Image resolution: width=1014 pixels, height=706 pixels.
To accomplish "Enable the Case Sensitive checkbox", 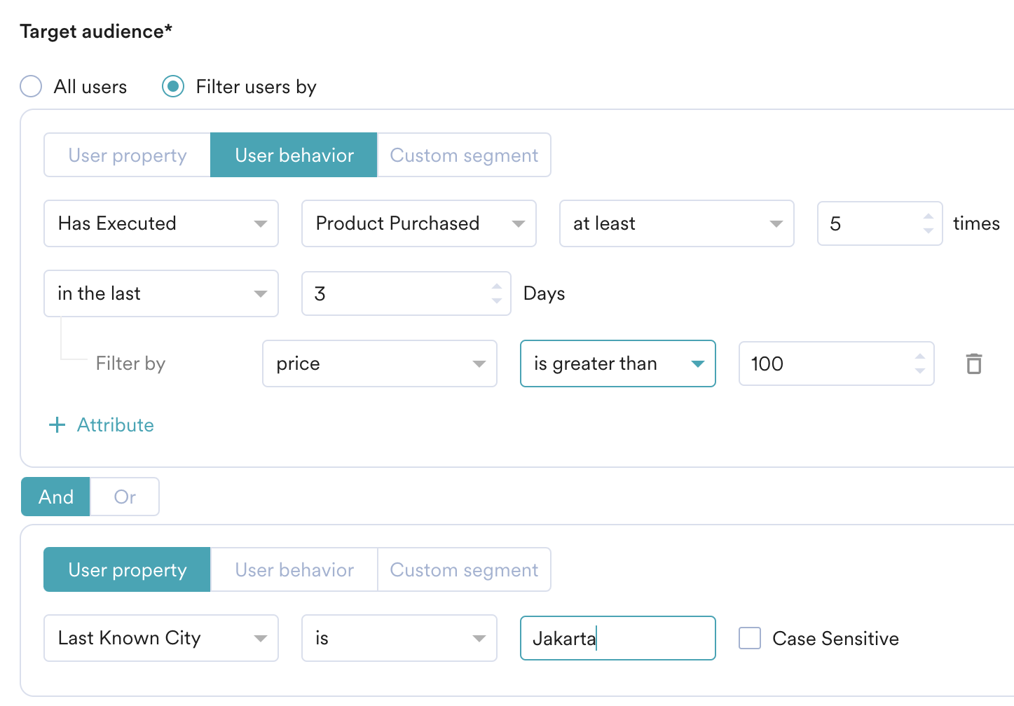I will pos(750,638).
